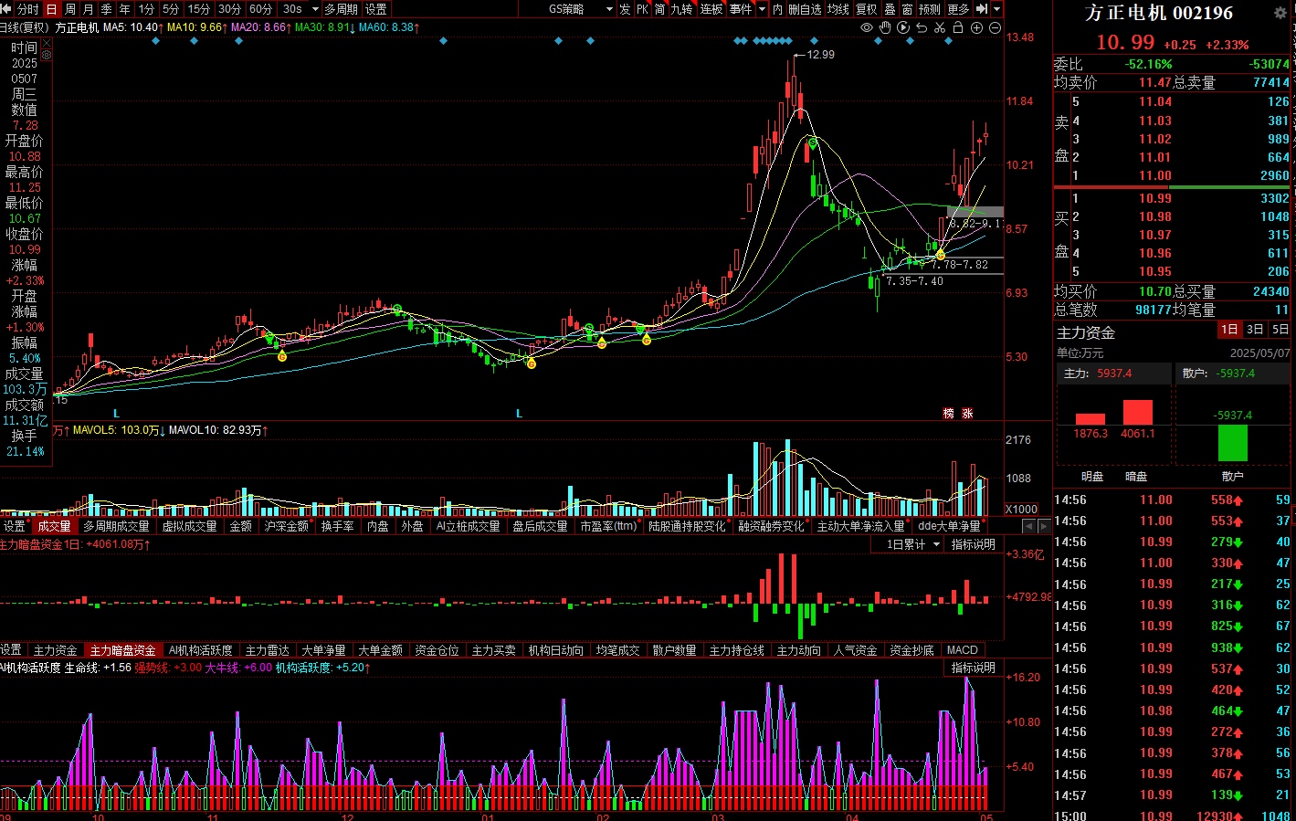Image resolution: width=1296 pixels, height=821 pixels.
Task: Select the 1日 main capital period
Action: (x=1229, y=330)
